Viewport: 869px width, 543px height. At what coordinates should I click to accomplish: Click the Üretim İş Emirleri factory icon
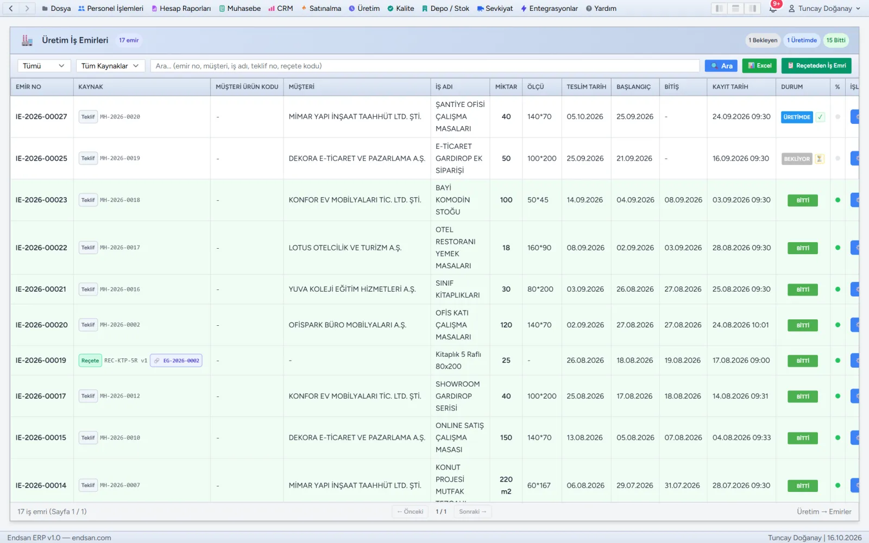[27, 40]
